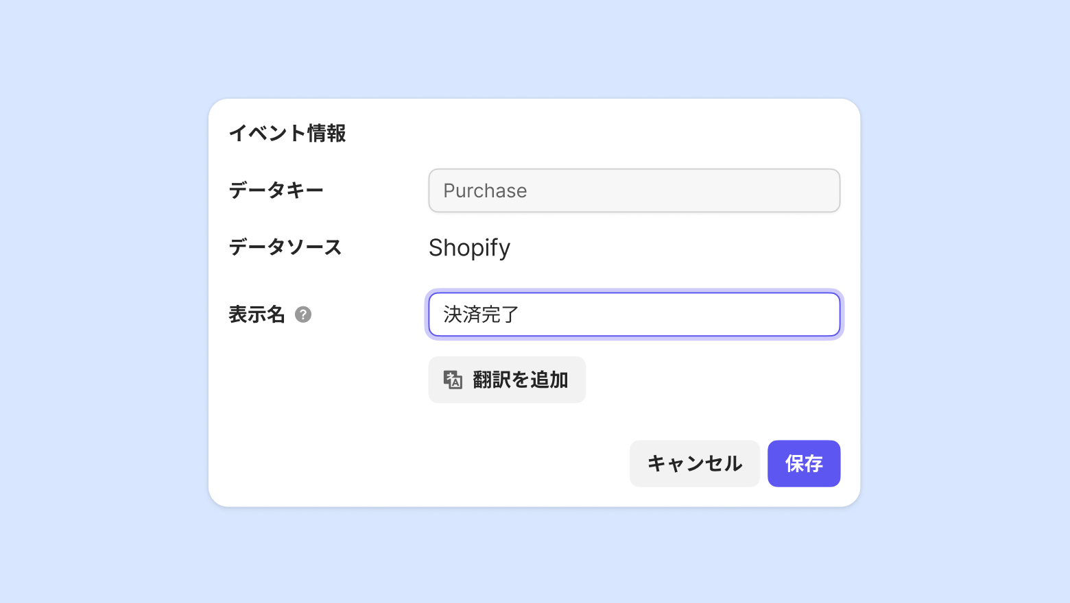
Task: Click the 表示名 label text
Action: coord(257,315)
